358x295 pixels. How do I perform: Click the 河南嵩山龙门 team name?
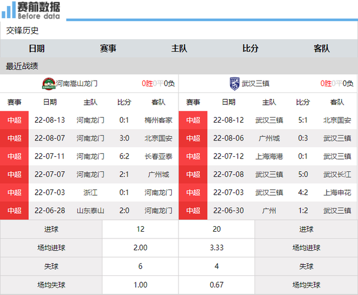(77, 83)
